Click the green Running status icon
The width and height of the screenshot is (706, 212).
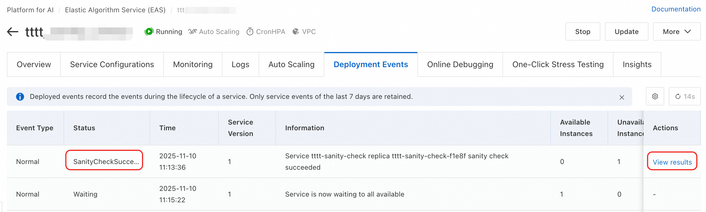pos(149,31)
